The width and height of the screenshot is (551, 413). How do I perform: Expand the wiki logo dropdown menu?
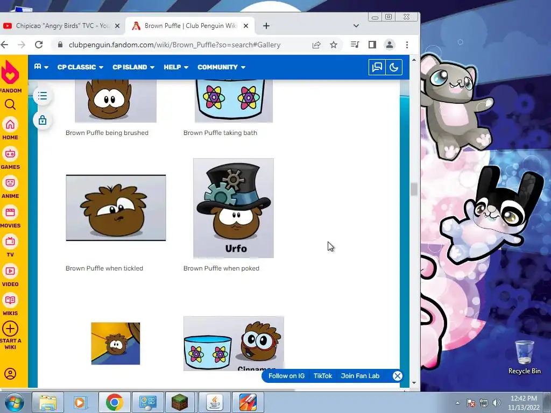41,67
